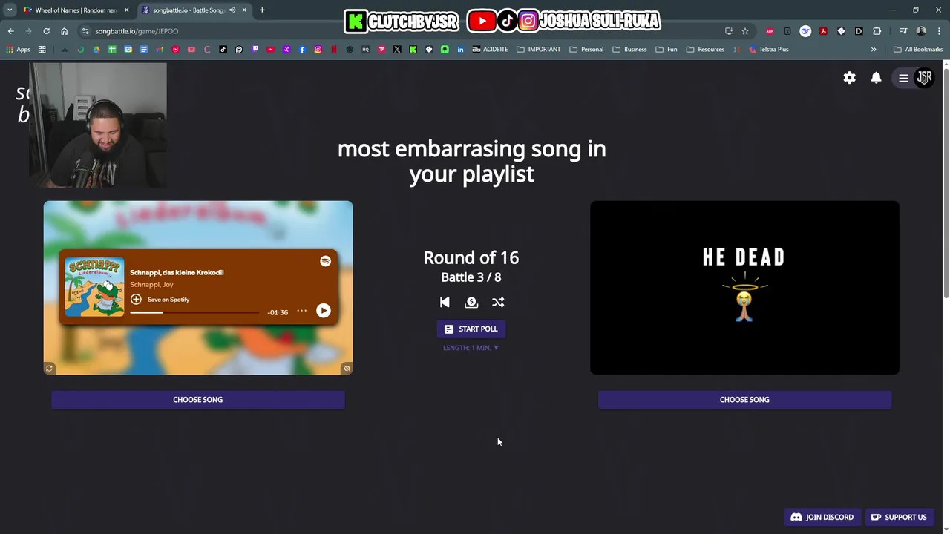Open LinkedIn bookmark icon
Image resolution: width=950 pixels, height=534 pixels.
(460, 50)
